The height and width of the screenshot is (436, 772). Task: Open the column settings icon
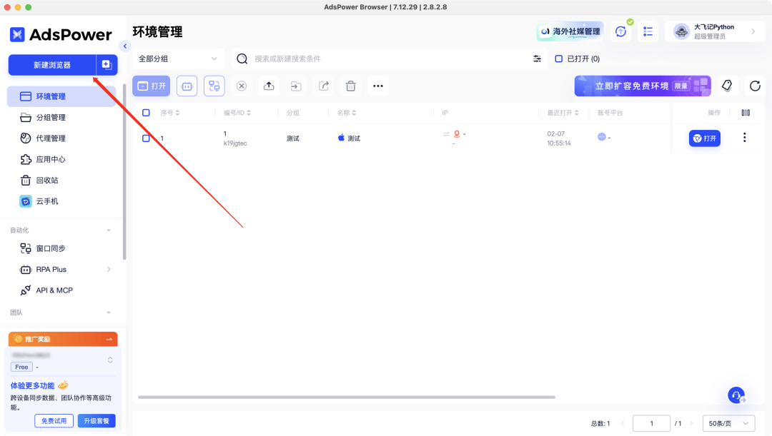pos(746,113)
